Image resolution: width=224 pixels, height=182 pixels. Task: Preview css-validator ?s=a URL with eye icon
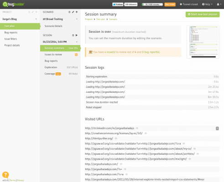pyautogui.click(x=184, y=144)
